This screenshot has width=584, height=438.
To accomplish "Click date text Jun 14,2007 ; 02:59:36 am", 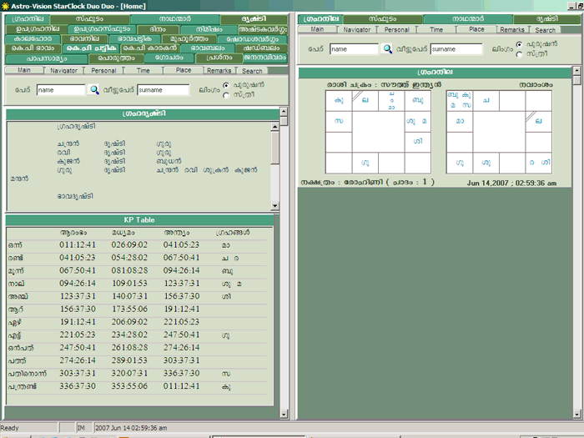I will click(511, 183).
